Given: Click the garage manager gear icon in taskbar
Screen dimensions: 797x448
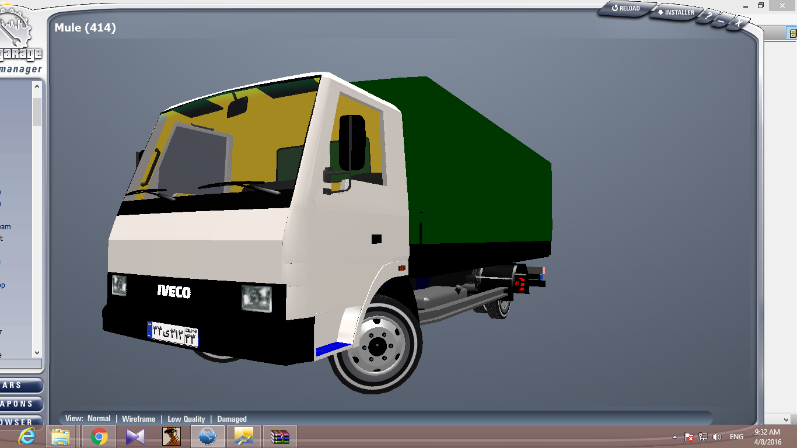Looking at the screenshot, I should click(x=208, y=436).
